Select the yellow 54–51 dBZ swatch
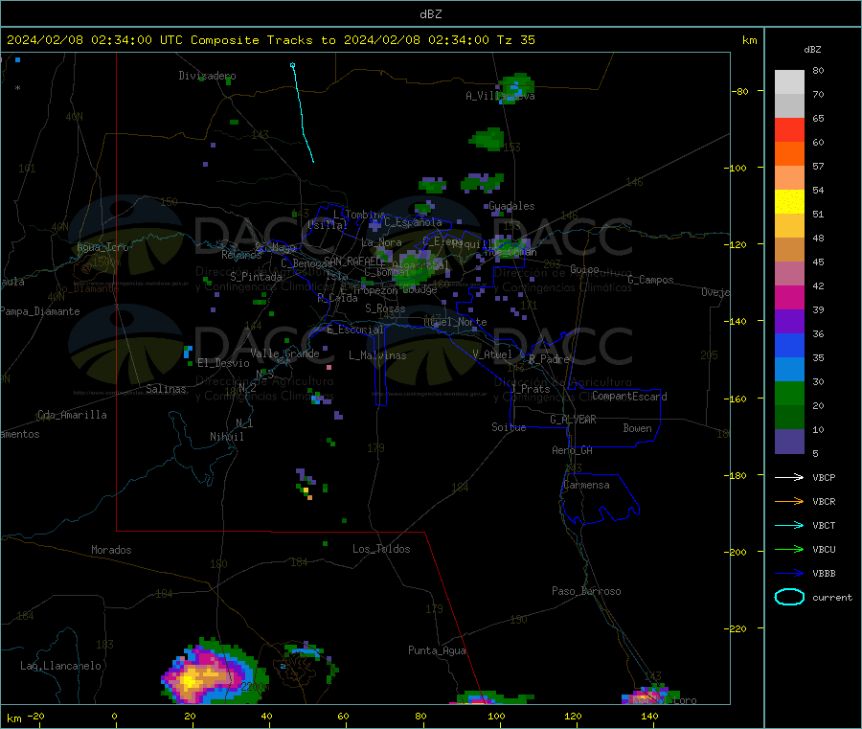862x729 pixels. (x=789, y=202)
